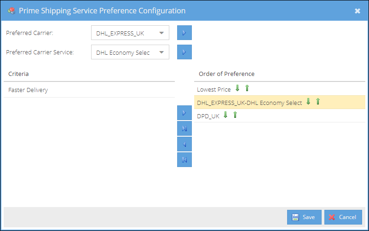Remove selected item from Order of Preference
The height and width of the screenshot is (231, 369).
coord(184,144)
